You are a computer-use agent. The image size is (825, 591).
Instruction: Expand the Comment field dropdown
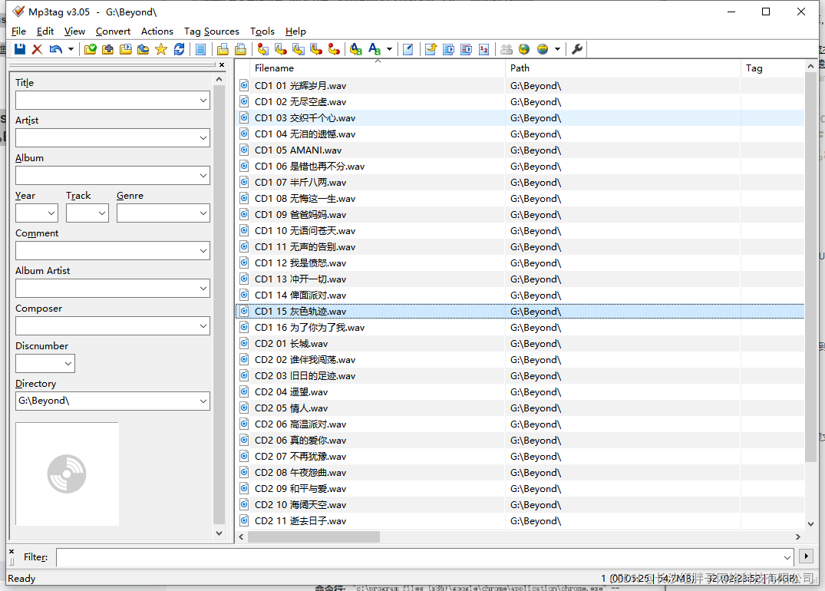[x=203, y=251]
